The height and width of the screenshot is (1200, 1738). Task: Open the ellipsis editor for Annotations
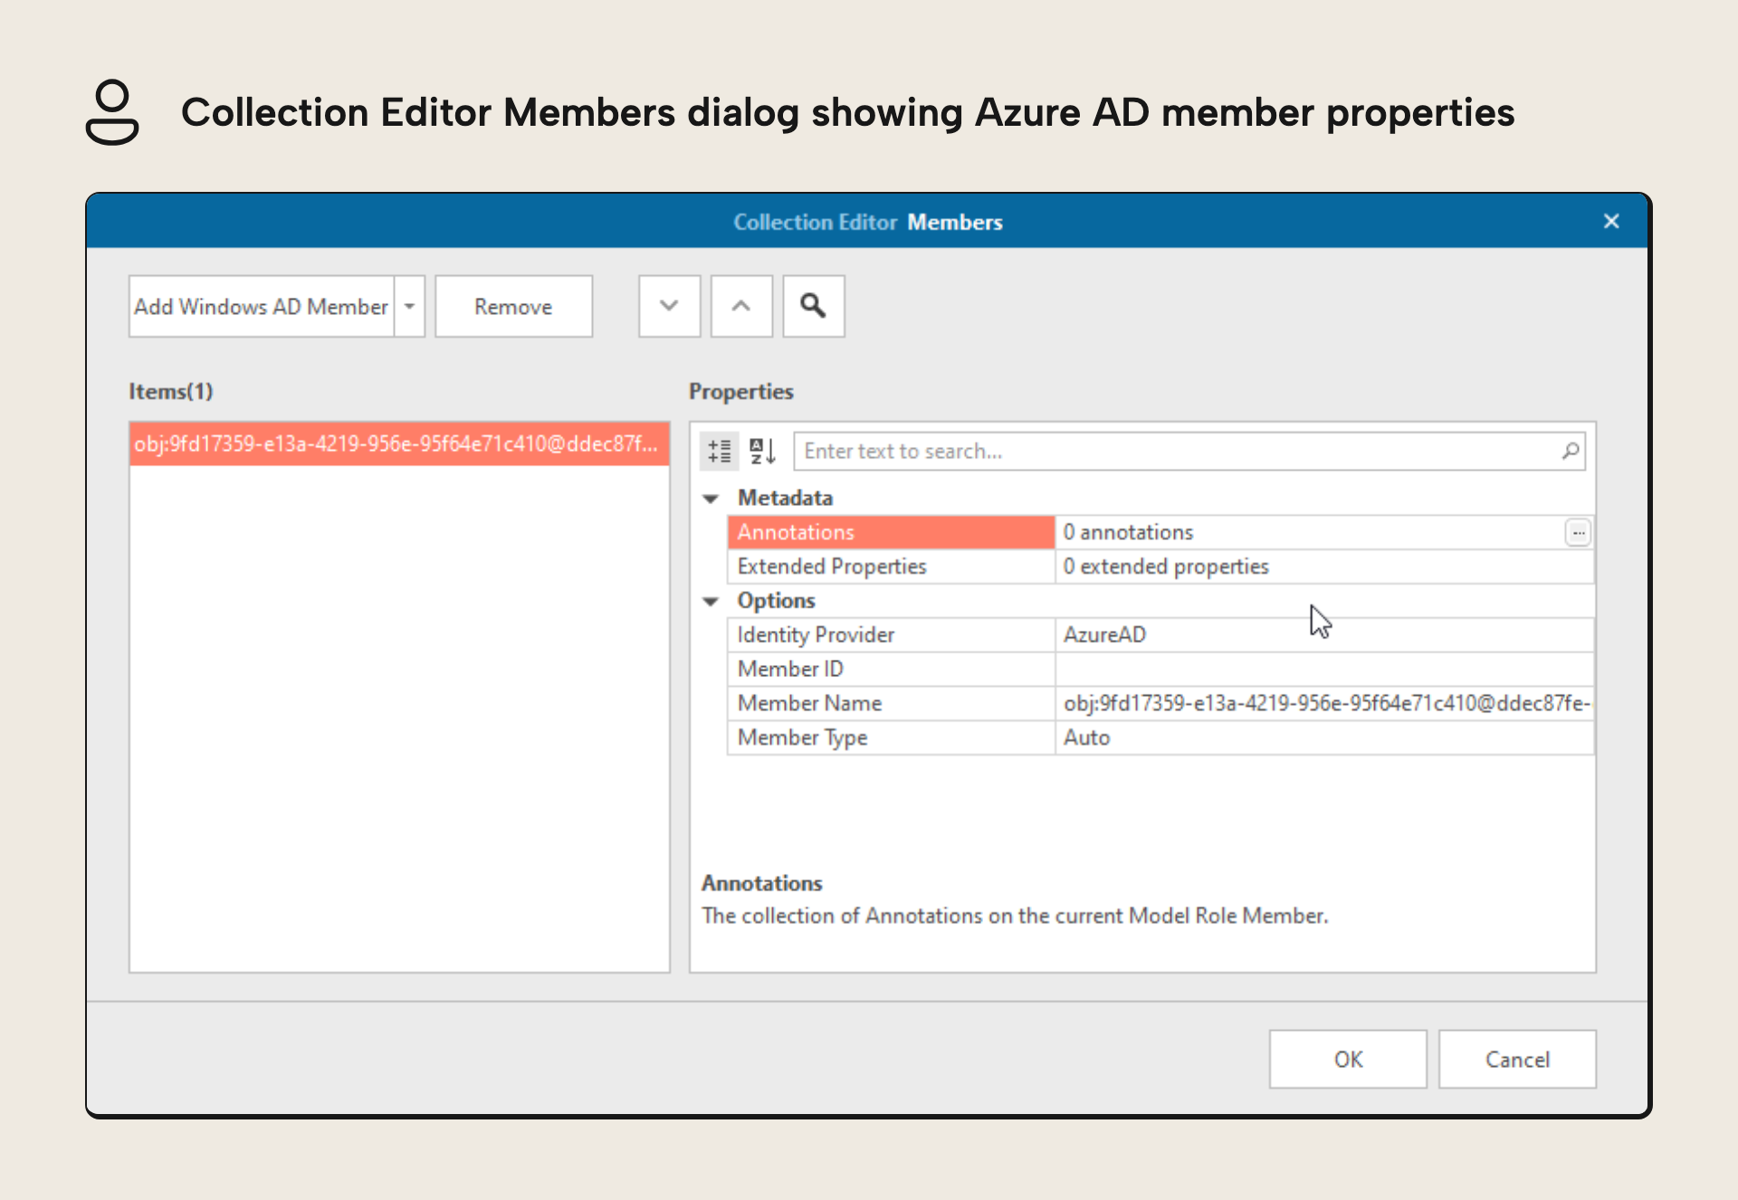click(x=1578, y=532)
